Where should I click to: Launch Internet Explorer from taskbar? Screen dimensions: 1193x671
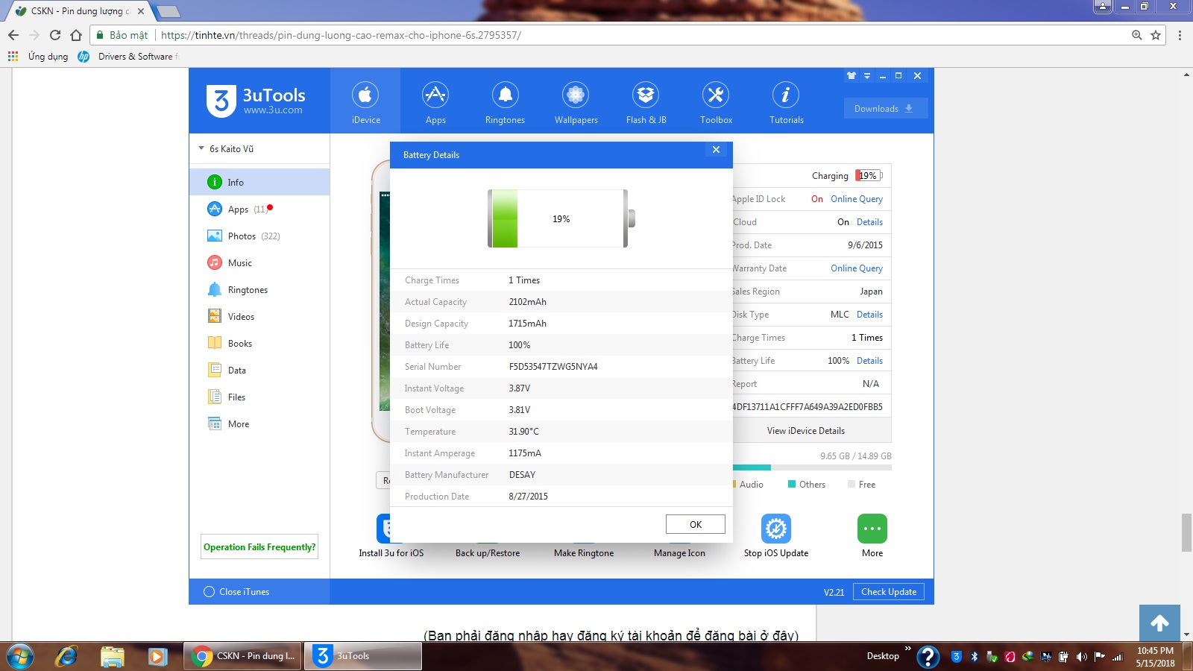(x=66, y=656)
